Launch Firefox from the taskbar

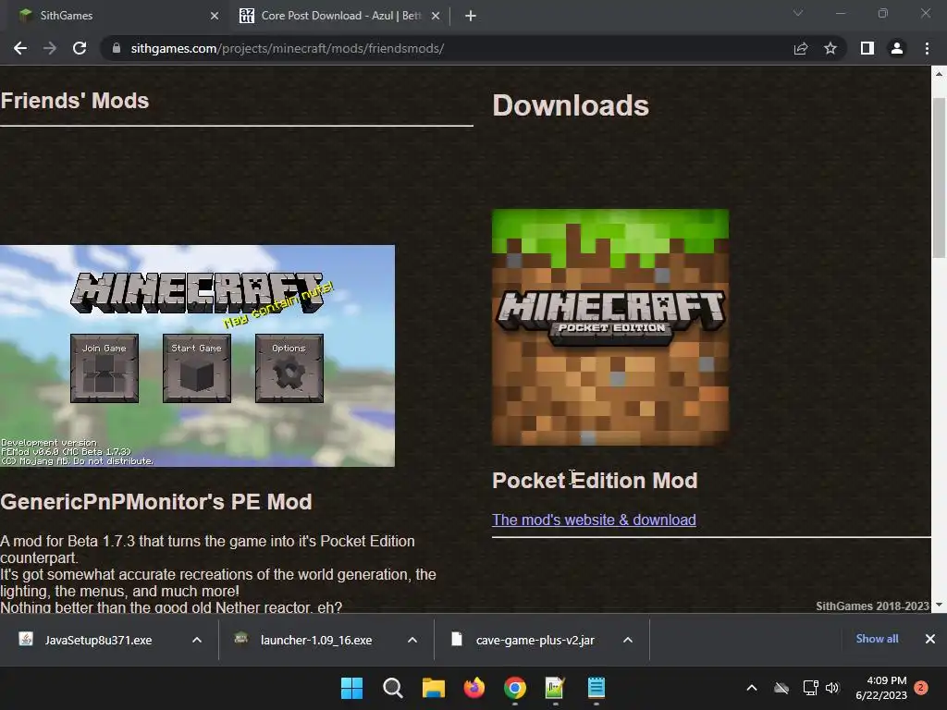(474, 688)
